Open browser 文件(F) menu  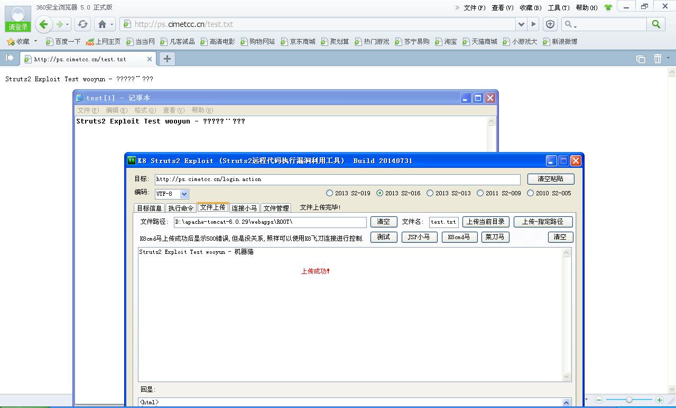click(474, 7)
